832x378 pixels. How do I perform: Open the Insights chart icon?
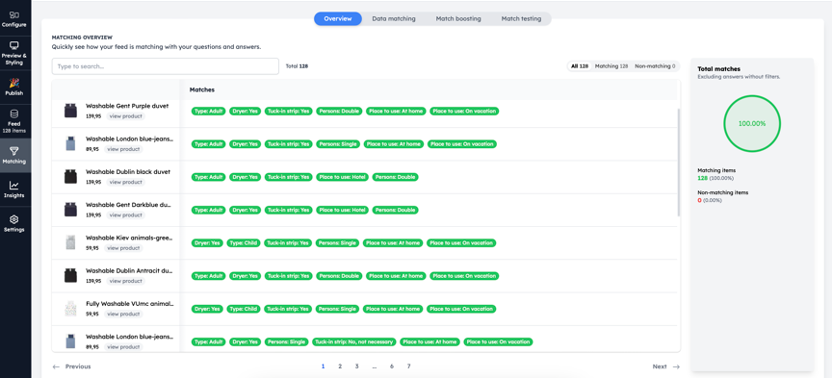14,186
